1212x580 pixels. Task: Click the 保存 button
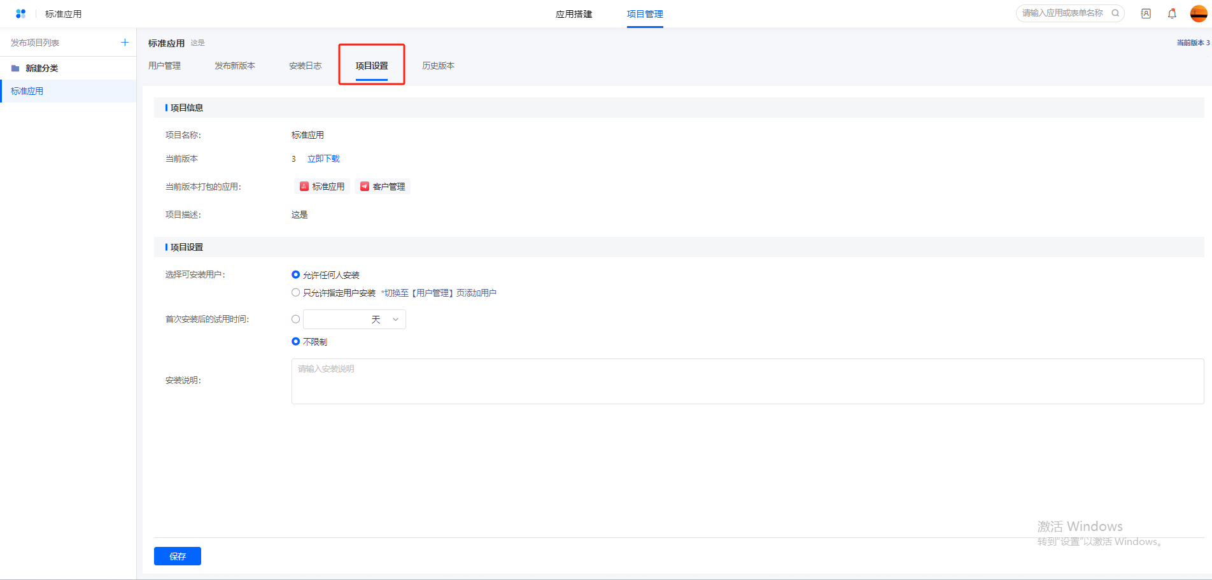pyautogui.click(x=178, y=556)
